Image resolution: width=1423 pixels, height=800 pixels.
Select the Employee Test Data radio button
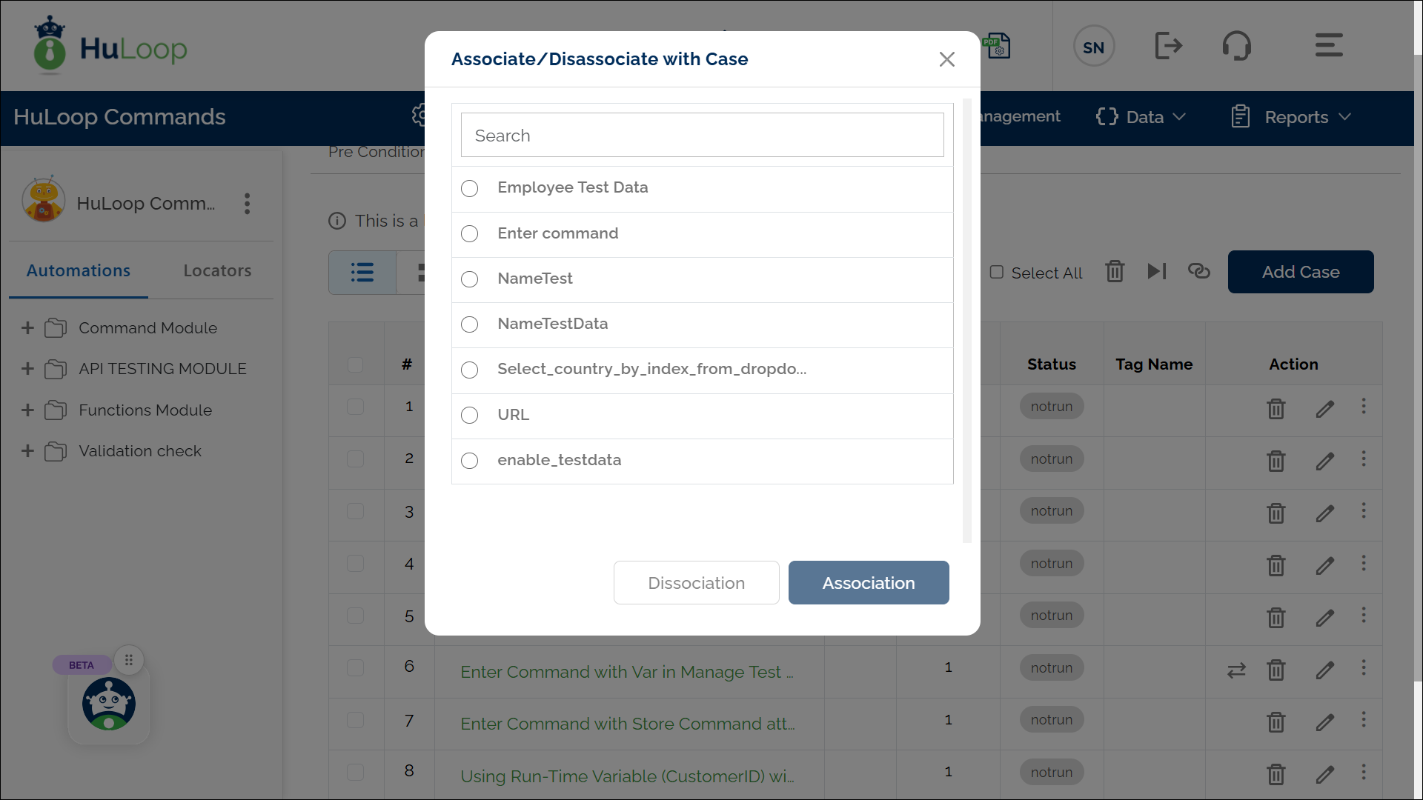coord(470,188)
